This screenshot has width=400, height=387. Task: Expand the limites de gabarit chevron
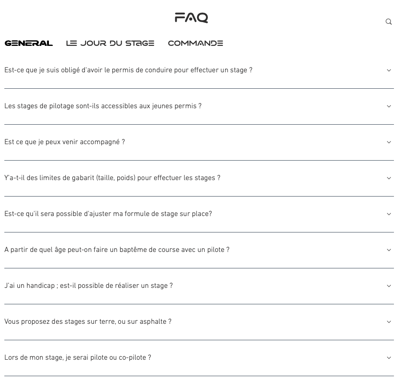(x=389, y=178)
